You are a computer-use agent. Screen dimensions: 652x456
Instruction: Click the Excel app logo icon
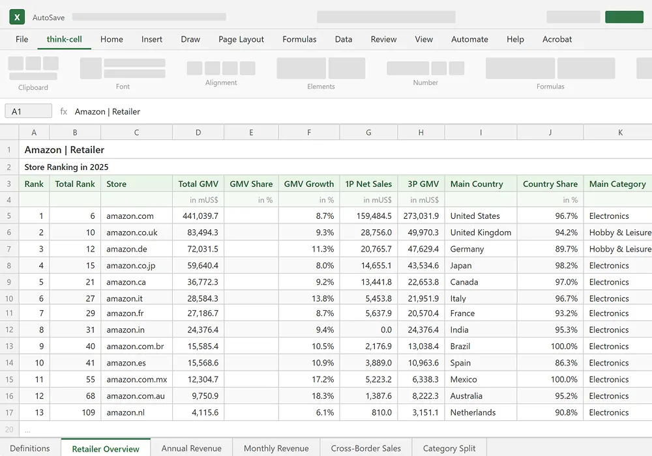(x=17, y=17)
